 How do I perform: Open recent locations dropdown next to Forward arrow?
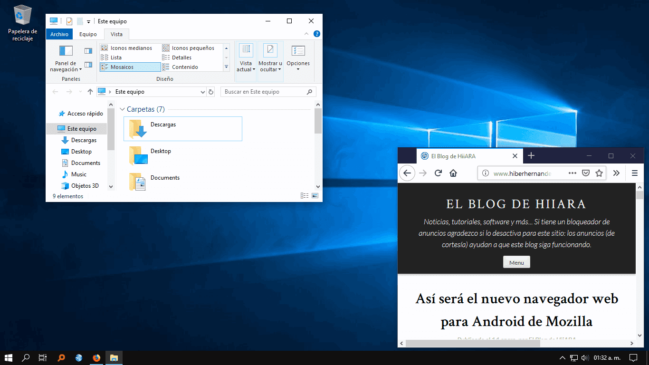80,92
